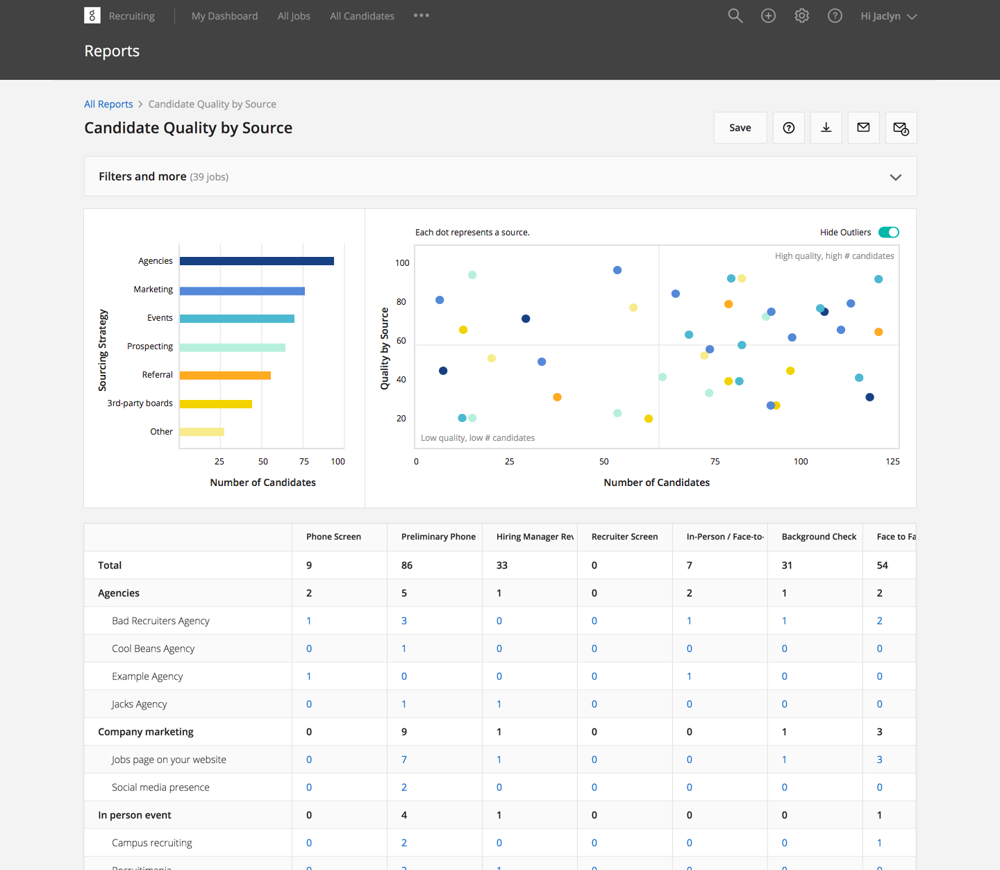Click the plus add icon in header
The width and height of the screenshot is (1000, 870).
pyautogui.click(x=768, y=16)
